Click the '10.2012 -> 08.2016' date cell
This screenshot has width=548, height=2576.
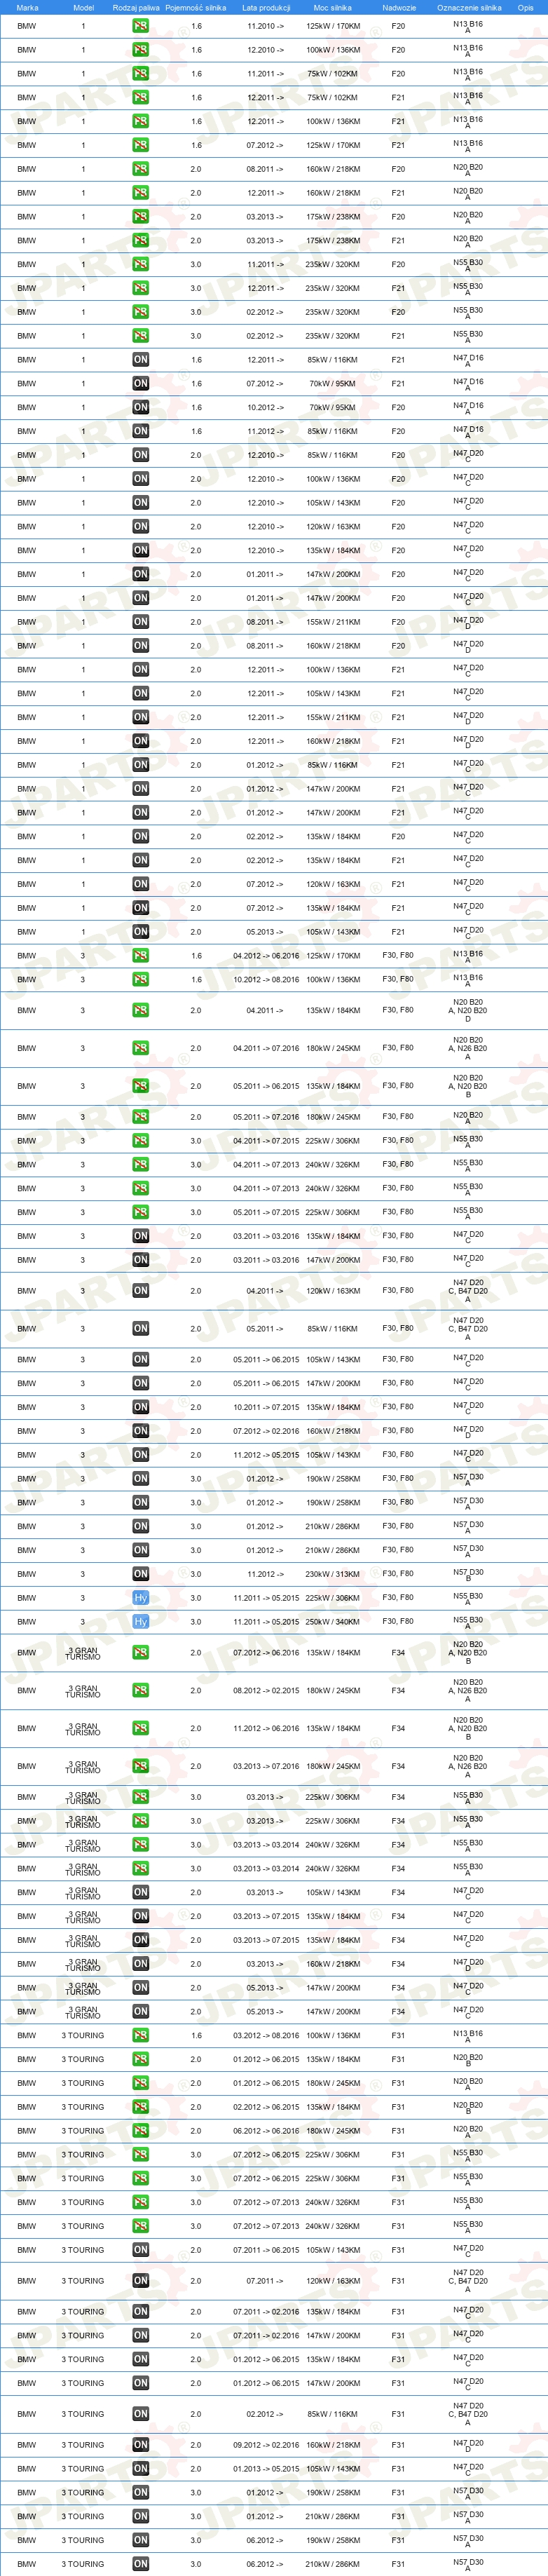(266, 980)
